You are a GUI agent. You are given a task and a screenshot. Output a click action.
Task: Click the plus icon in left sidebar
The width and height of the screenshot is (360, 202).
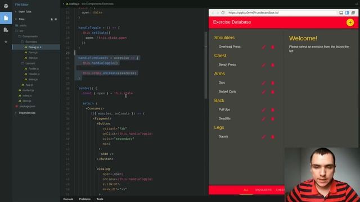coord(6,42)
